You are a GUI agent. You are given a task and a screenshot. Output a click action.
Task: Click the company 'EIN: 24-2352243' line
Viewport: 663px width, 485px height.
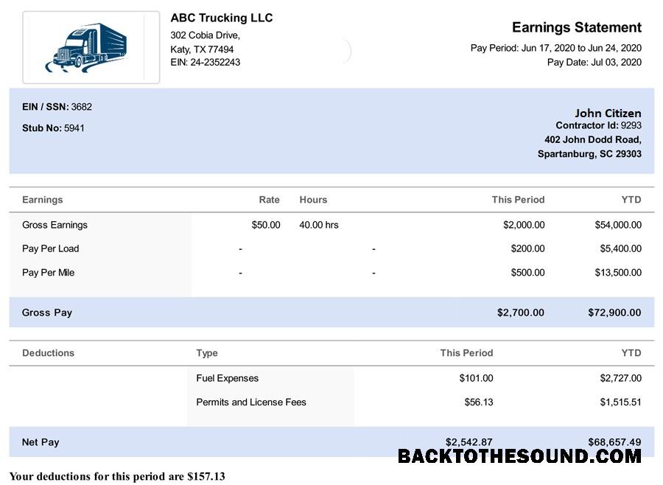(205, 62)
